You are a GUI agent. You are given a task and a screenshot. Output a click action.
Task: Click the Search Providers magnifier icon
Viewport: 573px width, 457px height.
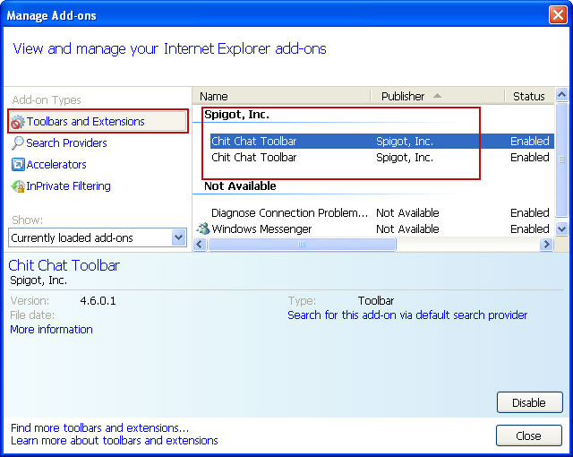18,143
